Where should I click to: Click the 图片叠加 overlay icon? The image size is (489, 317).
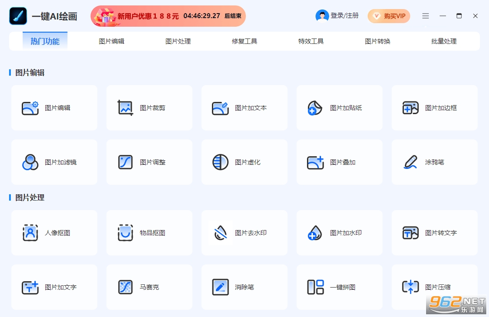click(315, 162)
